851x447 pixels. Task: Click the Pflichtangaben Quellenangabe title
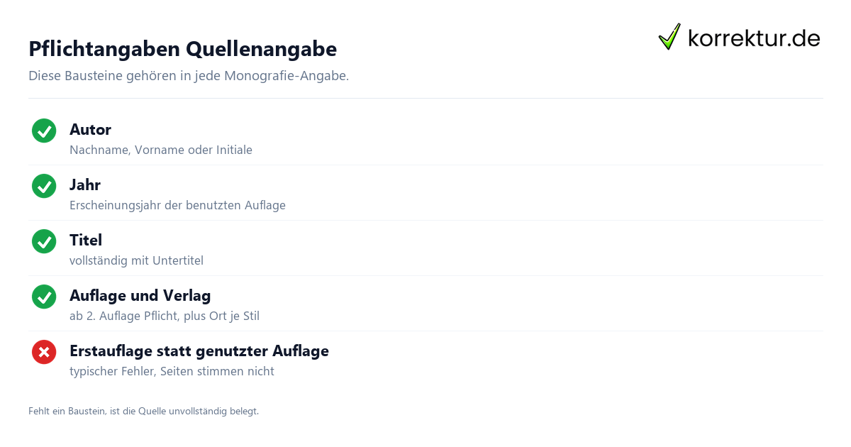pyautogui.click(x=182, y=49)
